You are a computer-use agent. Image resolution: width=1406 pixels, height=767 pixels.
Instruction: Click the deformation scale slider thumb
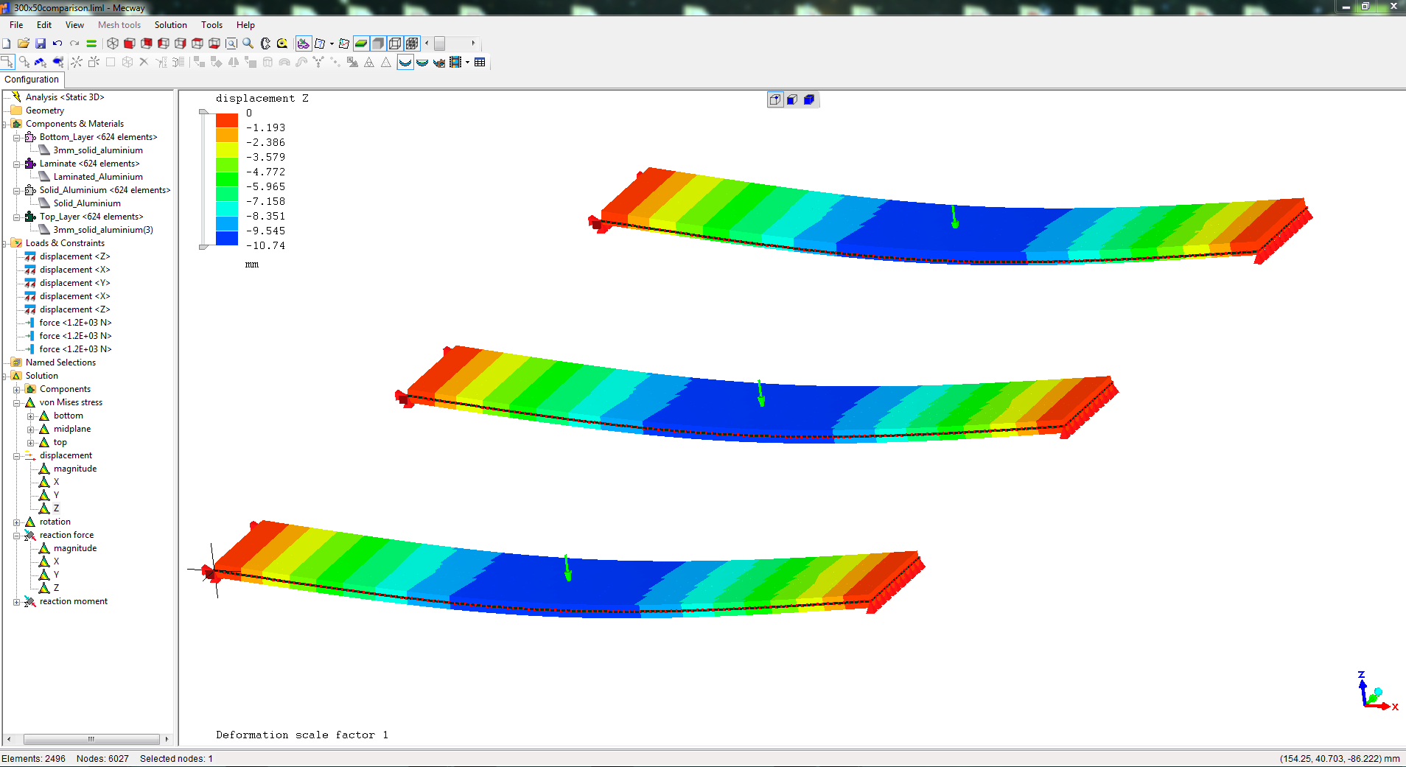coord(439,43)
